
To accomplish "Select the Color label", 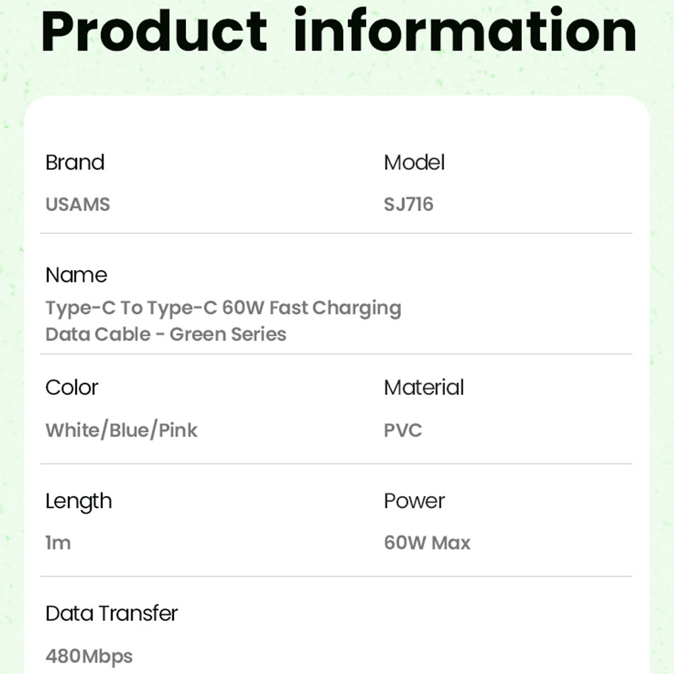I will pyautogui.click(x=72, y=388).
